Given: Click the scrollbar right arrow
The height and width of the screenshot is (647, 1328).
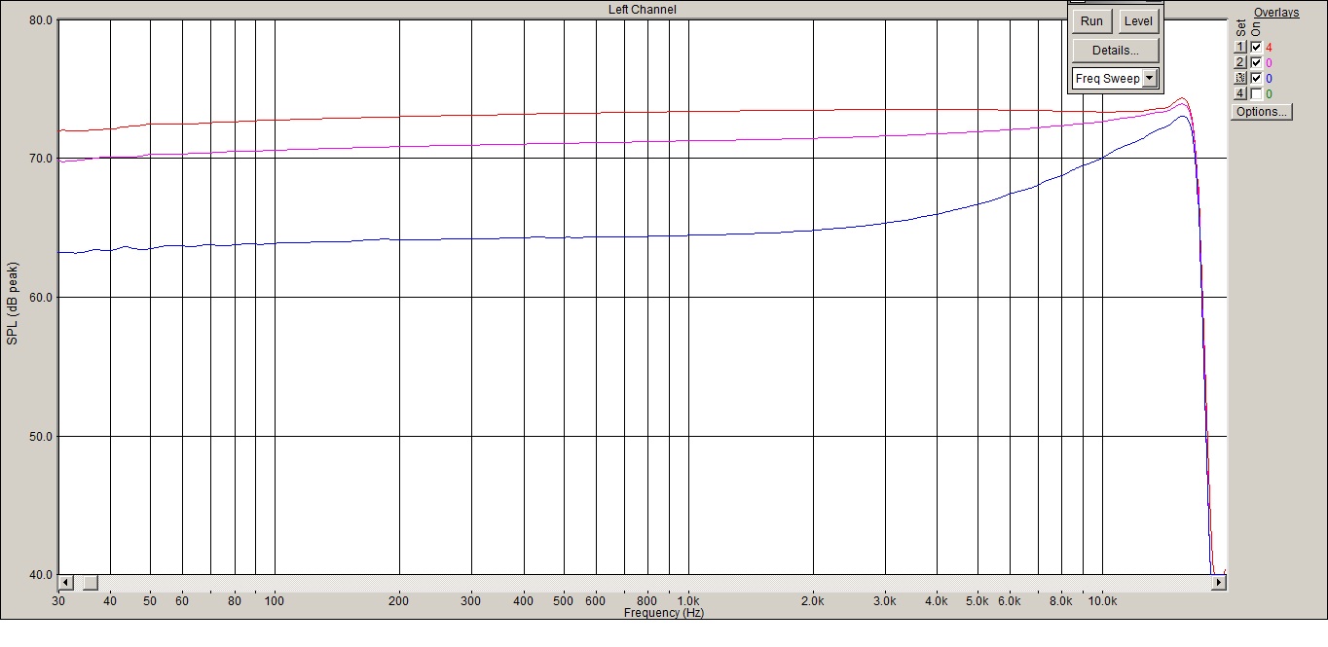Looking at the screenshot, I should coord(1218,583).
